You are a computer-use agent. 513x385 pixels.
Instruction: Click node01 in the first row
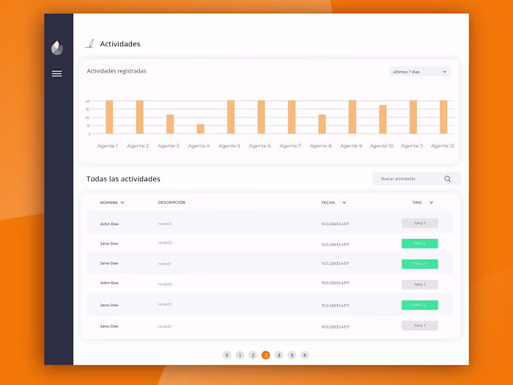165,224
